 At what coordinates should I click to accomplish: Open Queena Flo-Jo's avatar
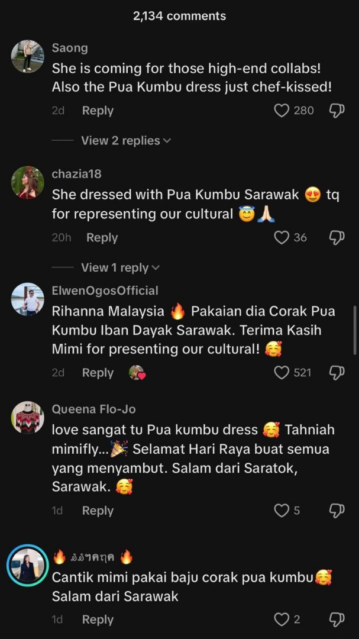(x=27, y=418)
